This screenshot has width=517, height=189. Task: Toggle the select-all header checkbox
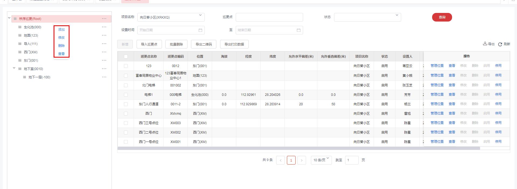(126, 57)
